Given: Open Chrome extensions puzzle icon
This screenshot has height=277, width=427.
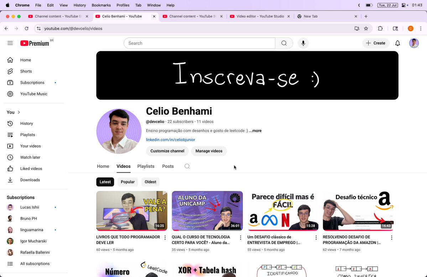Looking at the screenshot, I should (x=380, y=28).
